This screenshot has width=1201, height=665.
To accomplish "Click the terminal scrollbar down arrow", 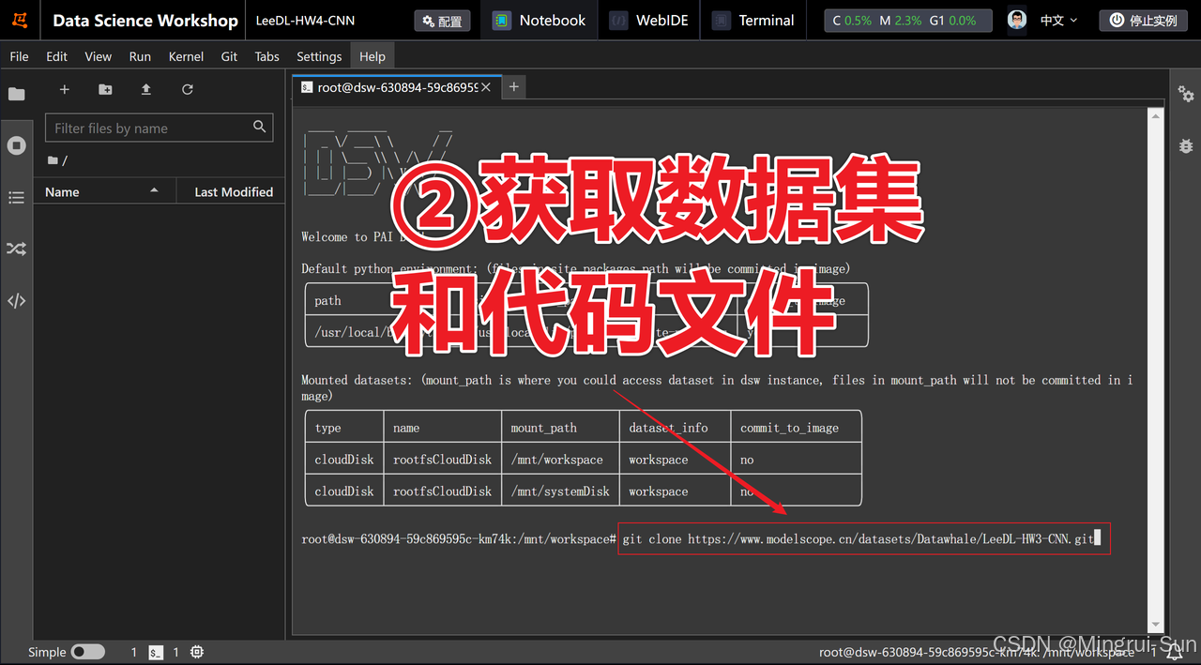I will (1156, 626).
